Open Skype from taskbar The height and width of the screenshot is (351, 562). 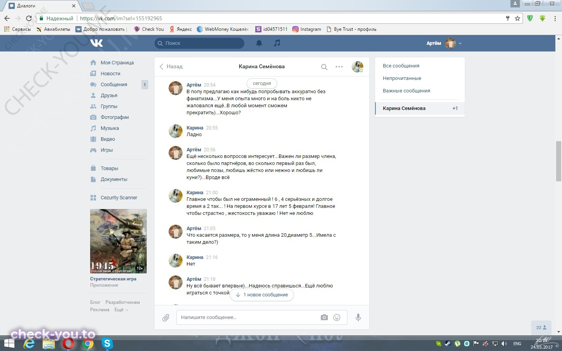pyautogui.click(x=107, y=344)
